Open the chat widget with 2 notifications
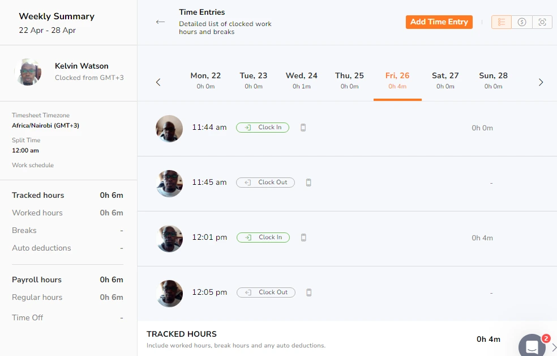The height and width of the screenshot is (356, 557). (x=532, y=346)
